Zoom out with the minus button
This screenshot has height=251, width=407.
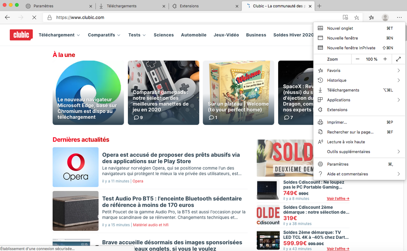357,59
